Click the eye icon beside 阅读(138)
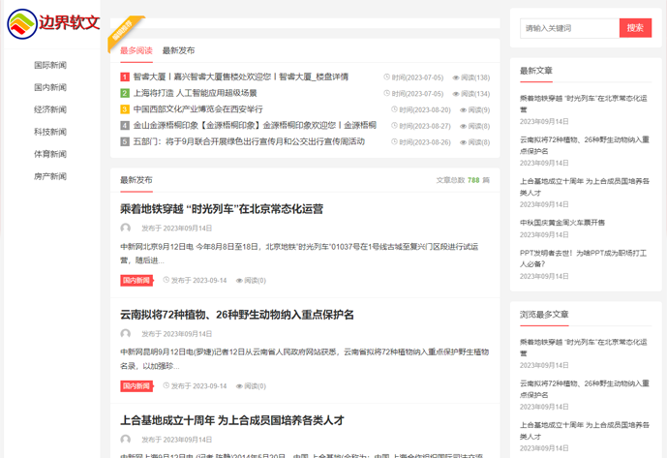The image size is (667, 458). click(456, 77)
